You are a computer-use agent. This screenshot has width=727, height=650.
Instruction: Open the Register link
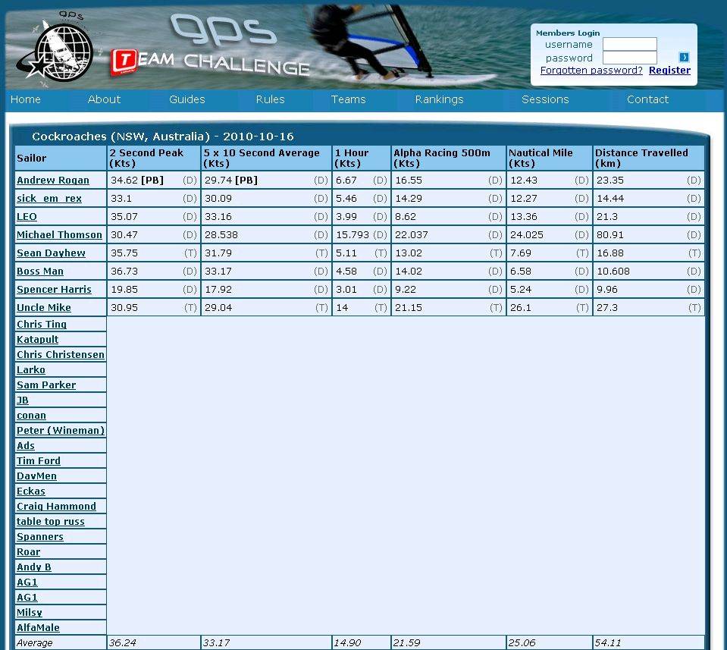coord(669,71)
